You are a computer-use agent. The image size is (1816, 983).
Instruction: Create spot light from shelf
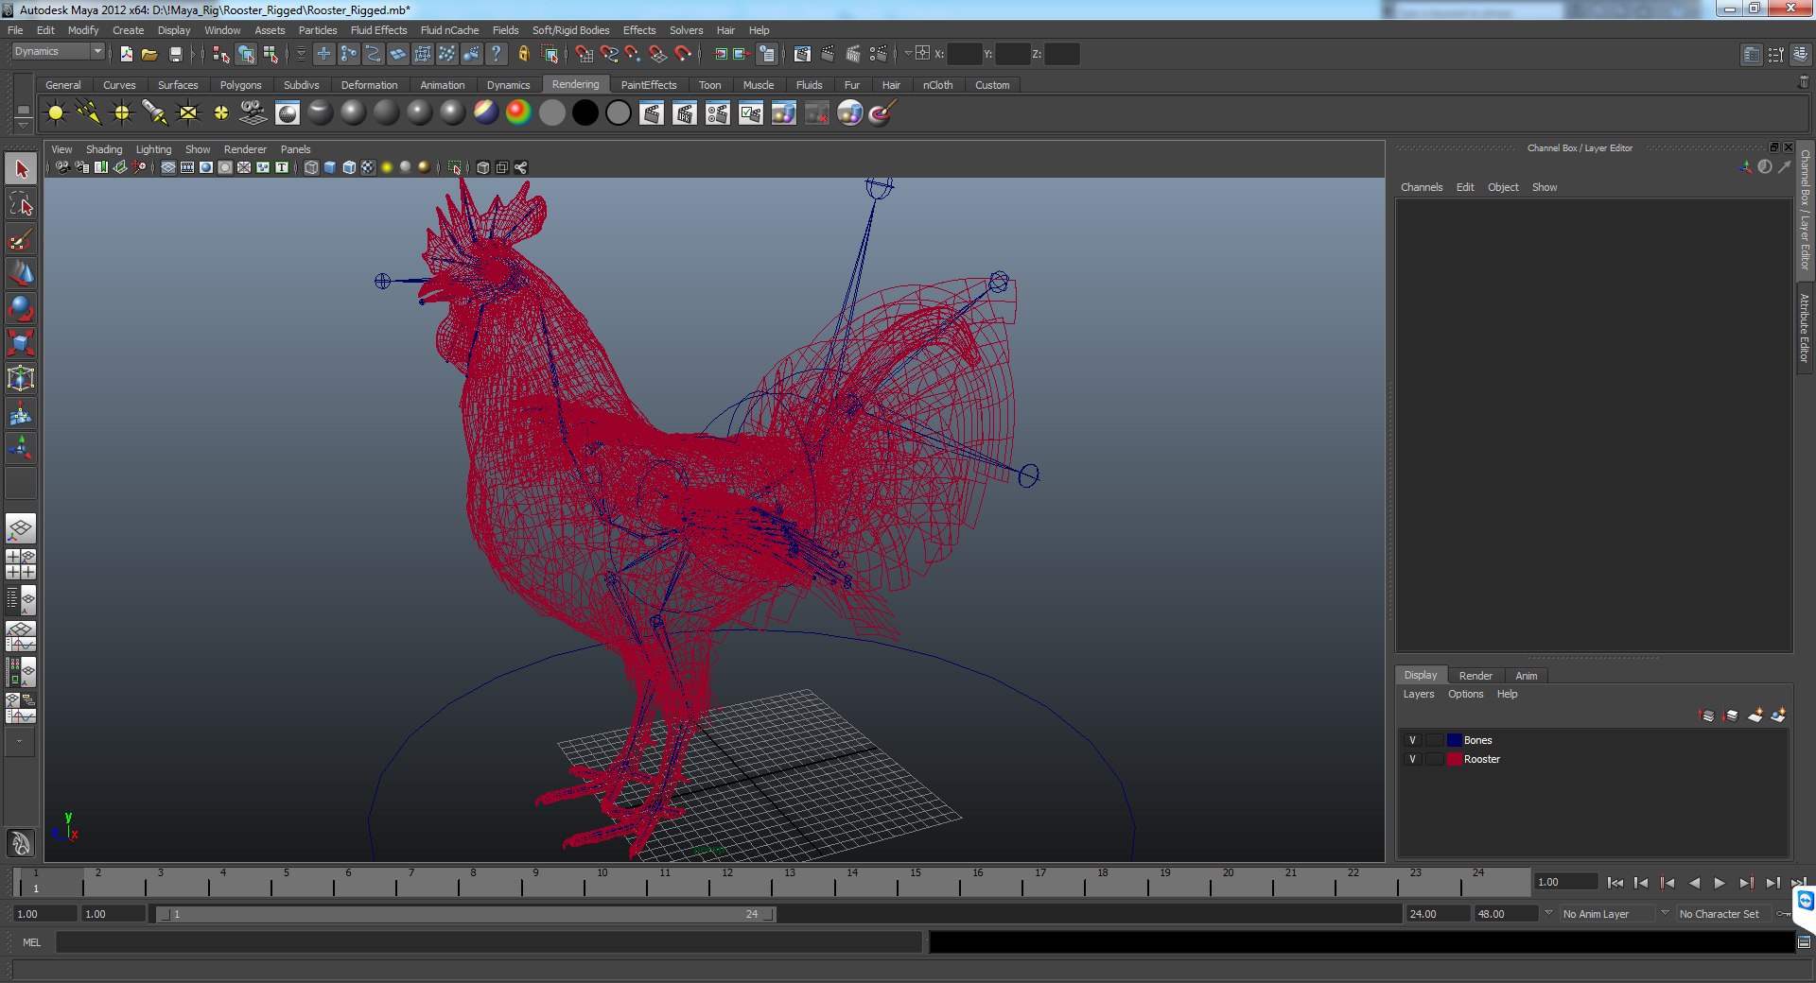(x=155, y=113)
